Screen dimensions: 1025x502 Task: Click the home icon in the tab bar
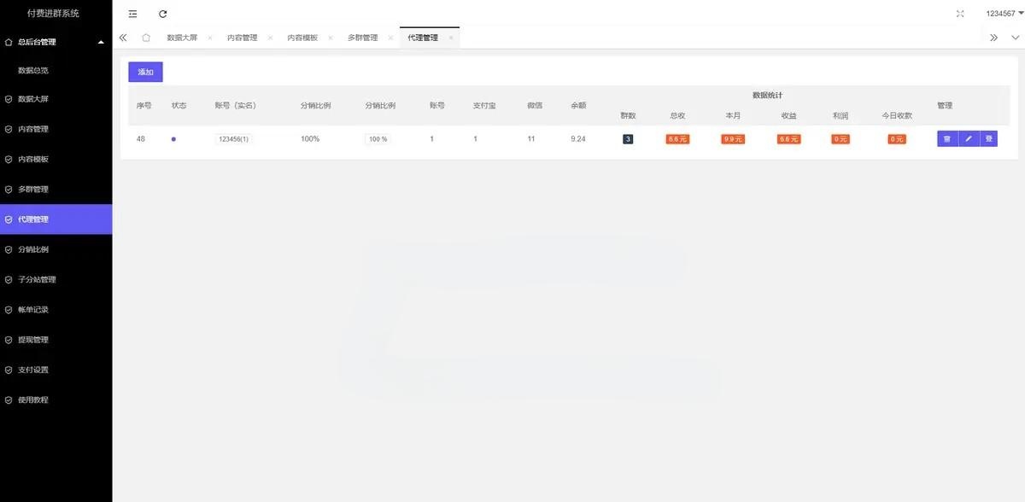(x=145, y=37)
